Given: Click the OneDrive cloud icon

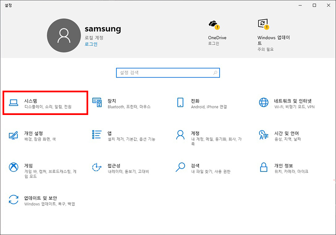Looking at the screenshot, I should click(x=214, y=25).
